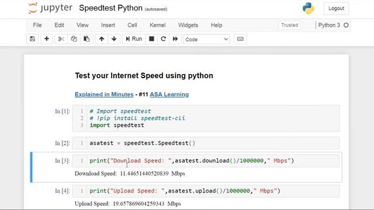The height and width of the screenshot is (210, 374).
Task: Move selected cell up arrow
Action: pos(102,39)
